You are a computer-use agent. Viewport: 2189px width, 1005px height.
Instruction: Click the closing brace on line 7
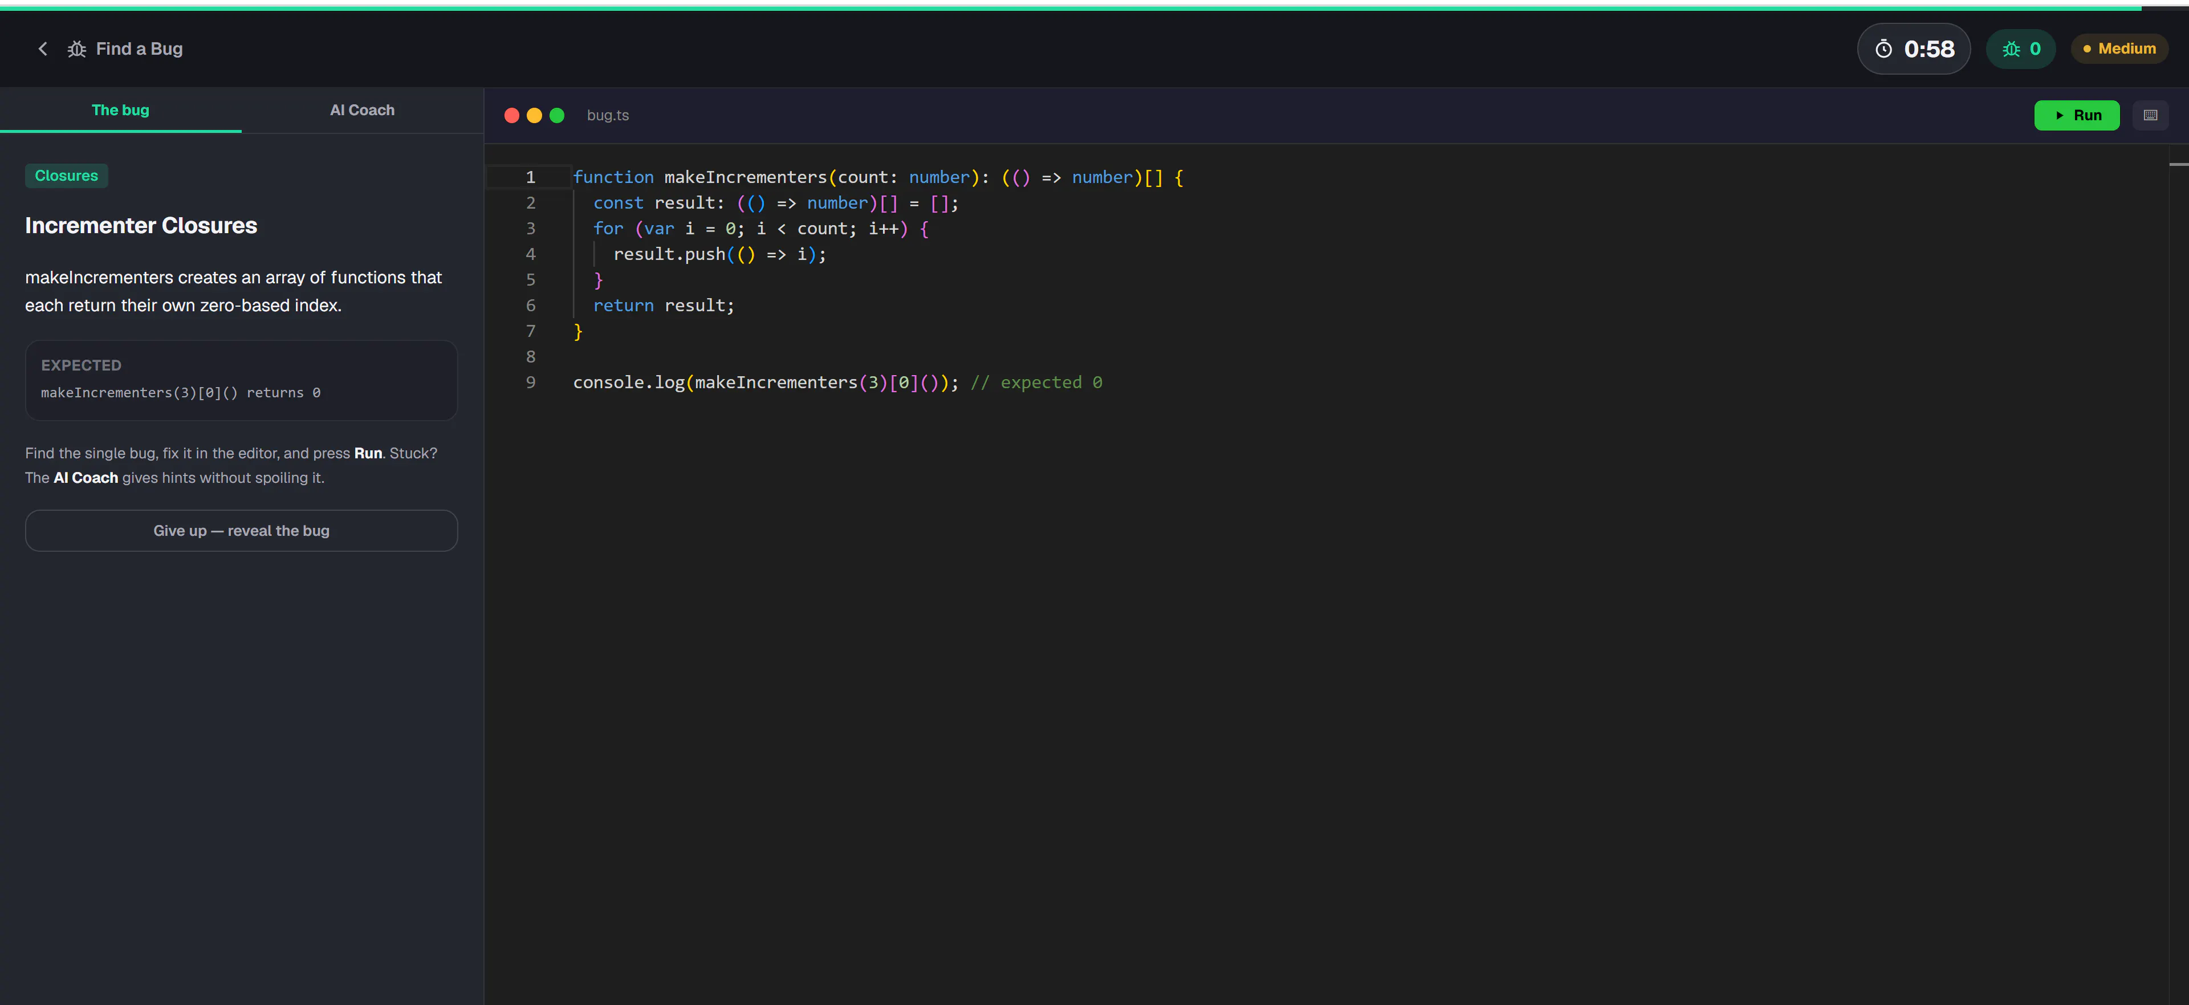pyautogui.click(x=578, y=331)
